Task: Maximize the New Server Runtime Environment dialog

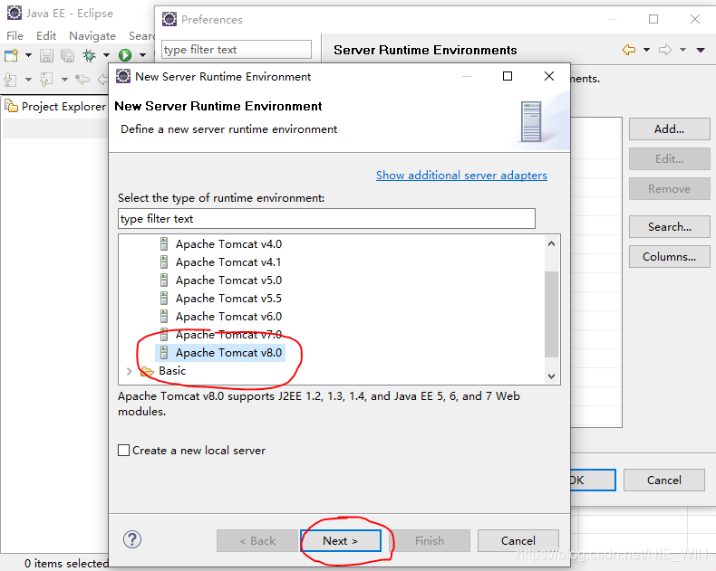Action: [508, 76]
